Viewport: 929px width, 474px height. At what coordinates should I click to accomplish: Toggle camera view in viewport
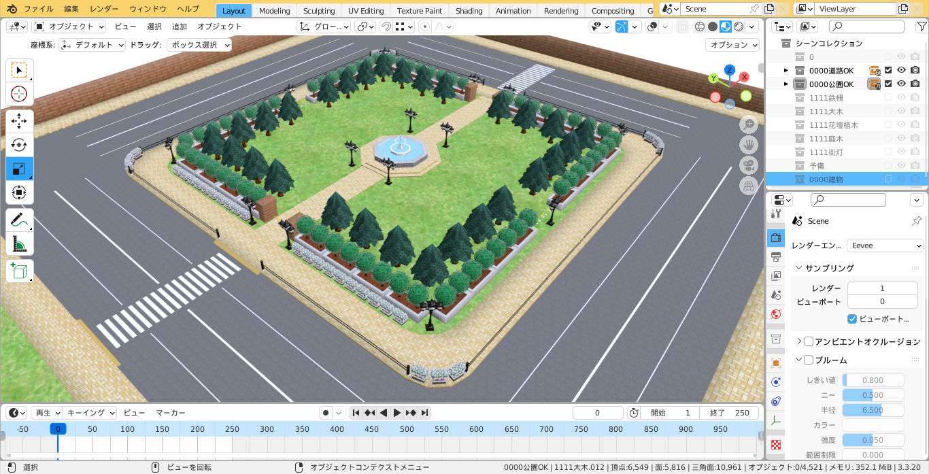coord(749,165)
